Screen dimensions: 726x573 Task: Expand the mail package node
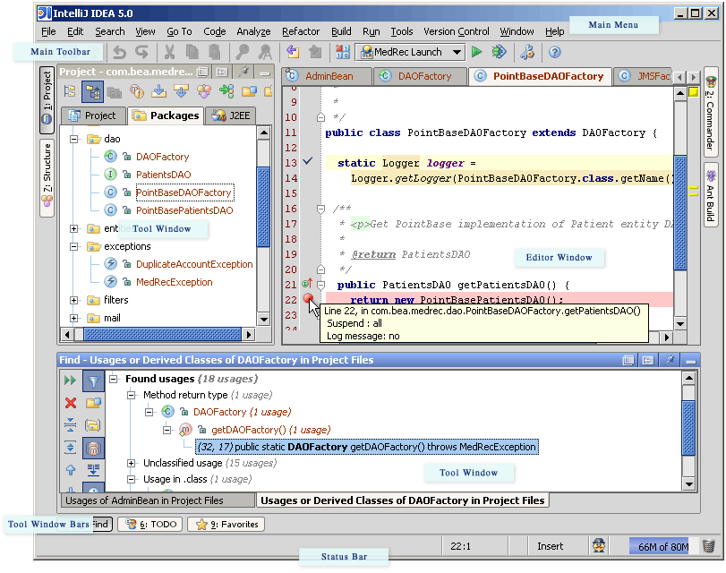point(73,318)
